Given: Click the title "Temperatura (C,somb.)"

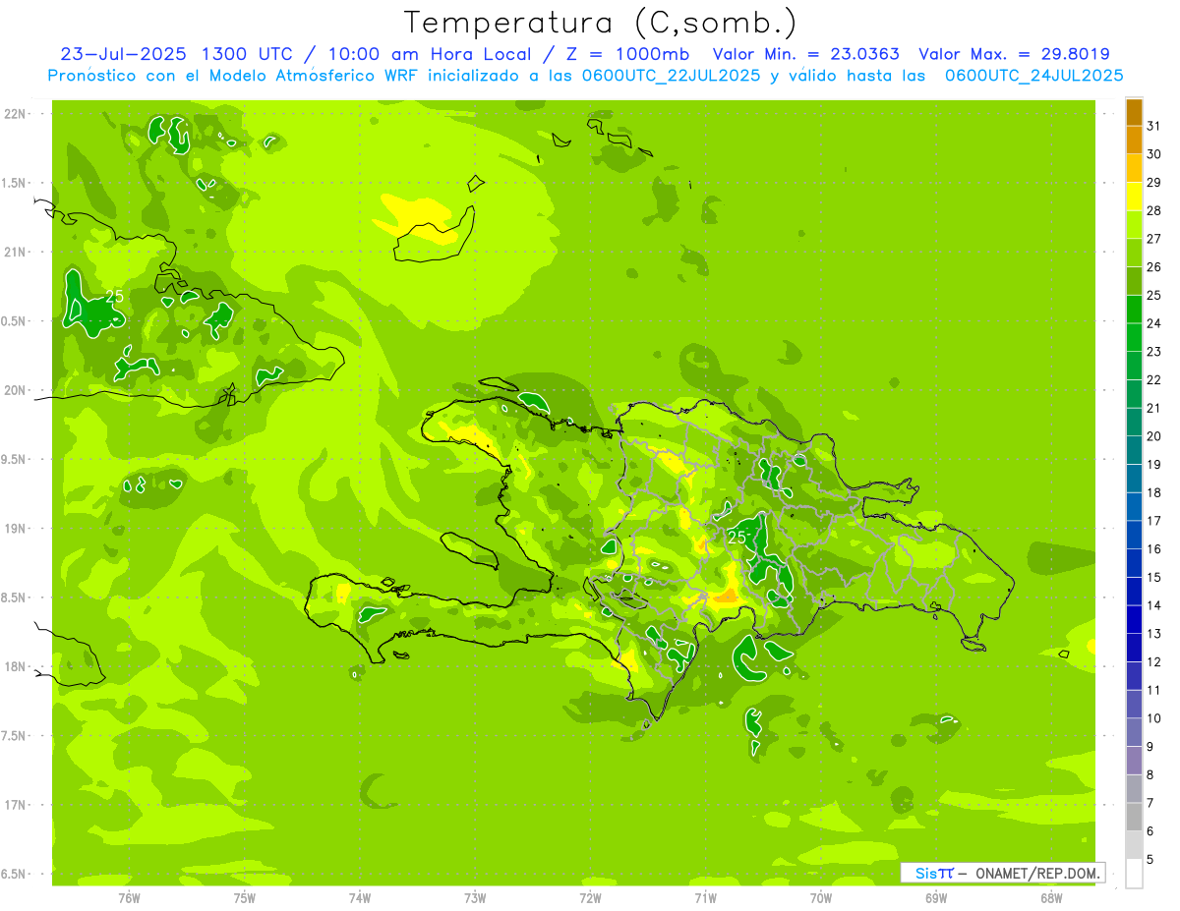Looking at the screenshot, I should click(600, 23).
